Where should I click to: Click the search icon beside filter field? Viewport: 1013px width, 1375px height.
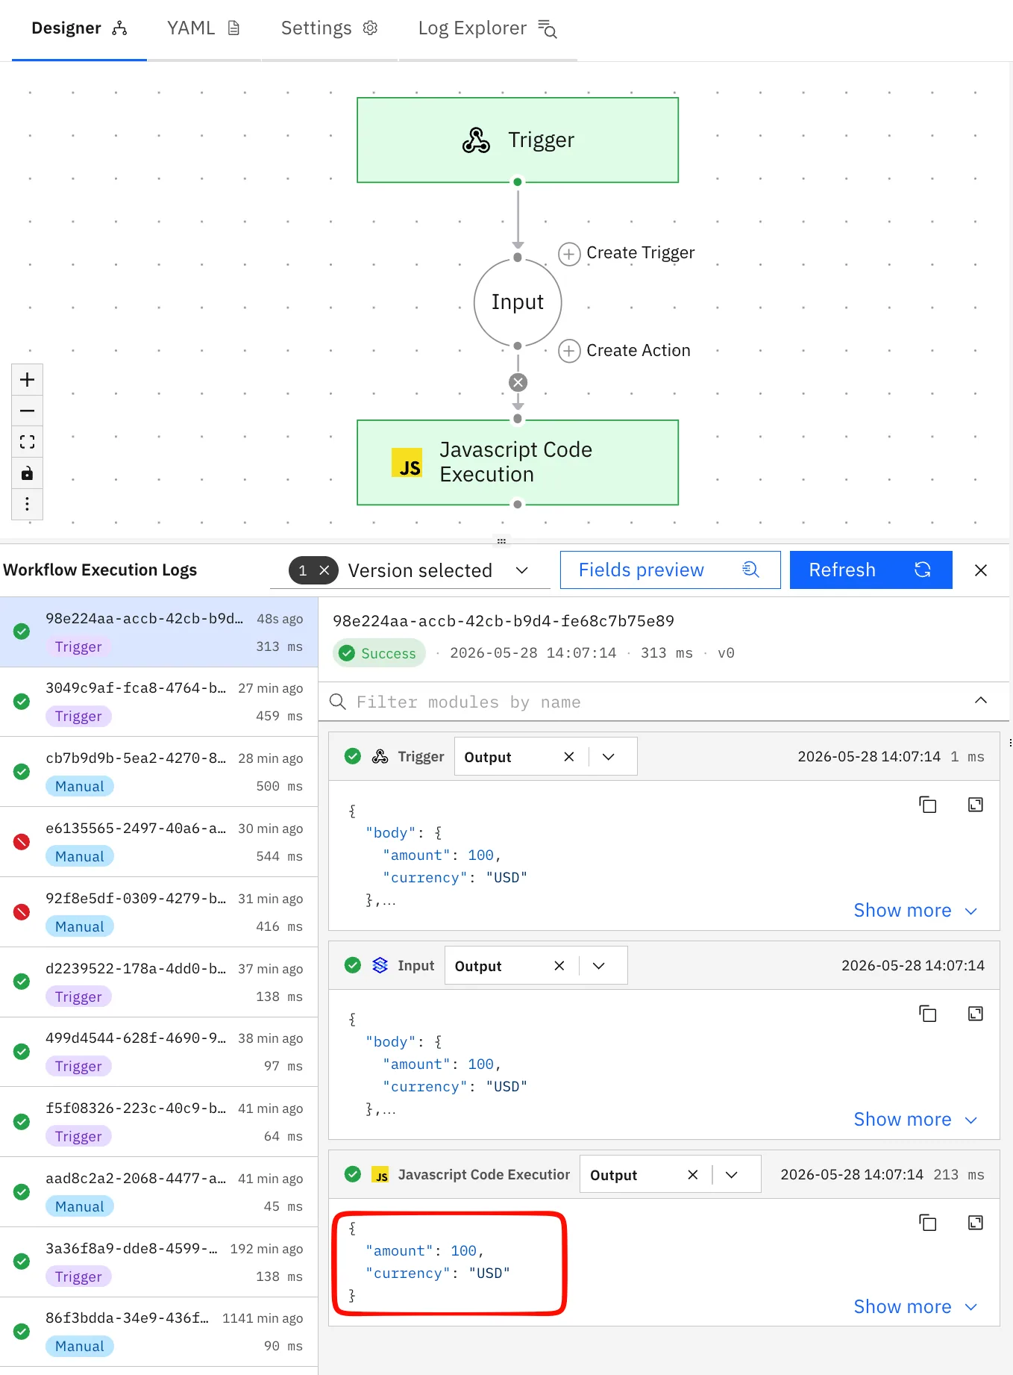pos(338,702)
